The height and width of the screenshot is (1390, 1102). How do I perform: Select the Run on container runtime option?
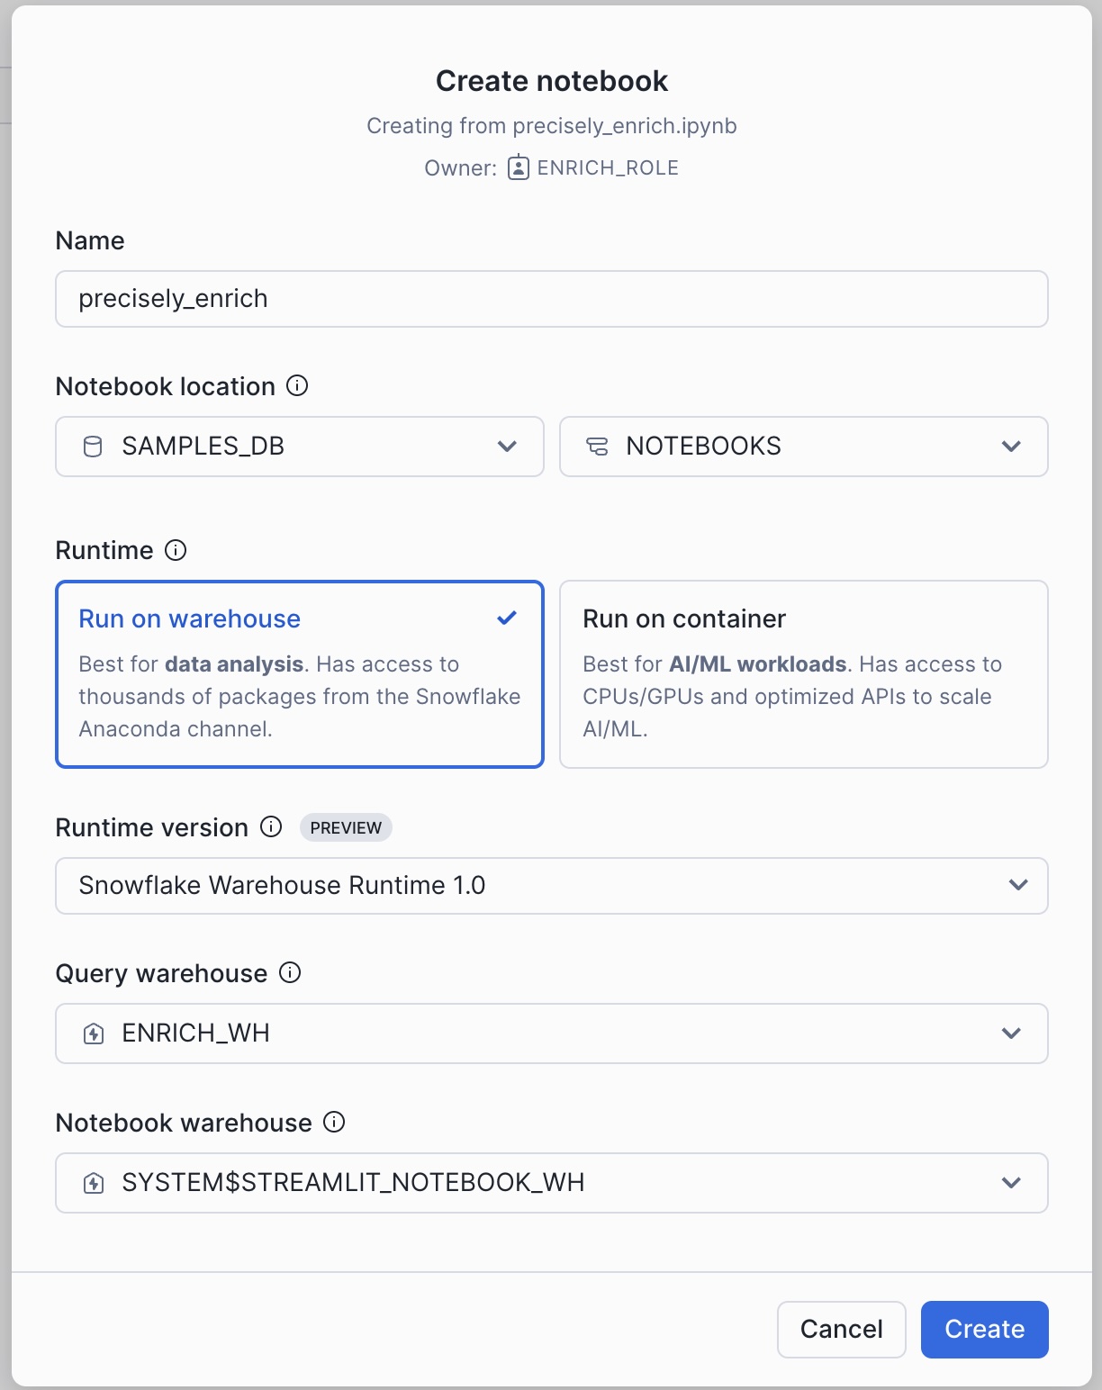click(803, 674)
